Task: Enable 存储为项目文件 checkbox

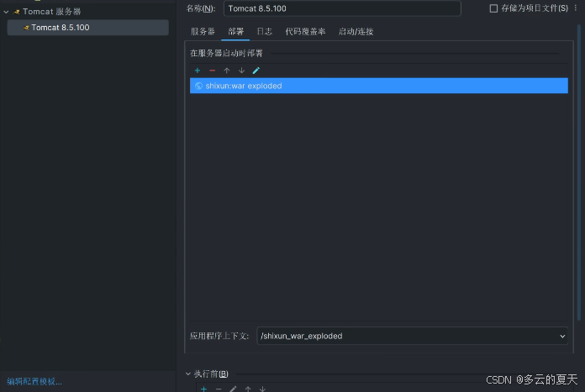Action: pos(493,8)
